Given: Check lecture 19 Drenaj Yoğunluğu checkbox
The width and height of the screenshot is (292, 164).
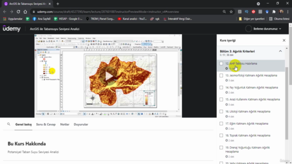Looking at the screenshot, I should pos(221,148).
